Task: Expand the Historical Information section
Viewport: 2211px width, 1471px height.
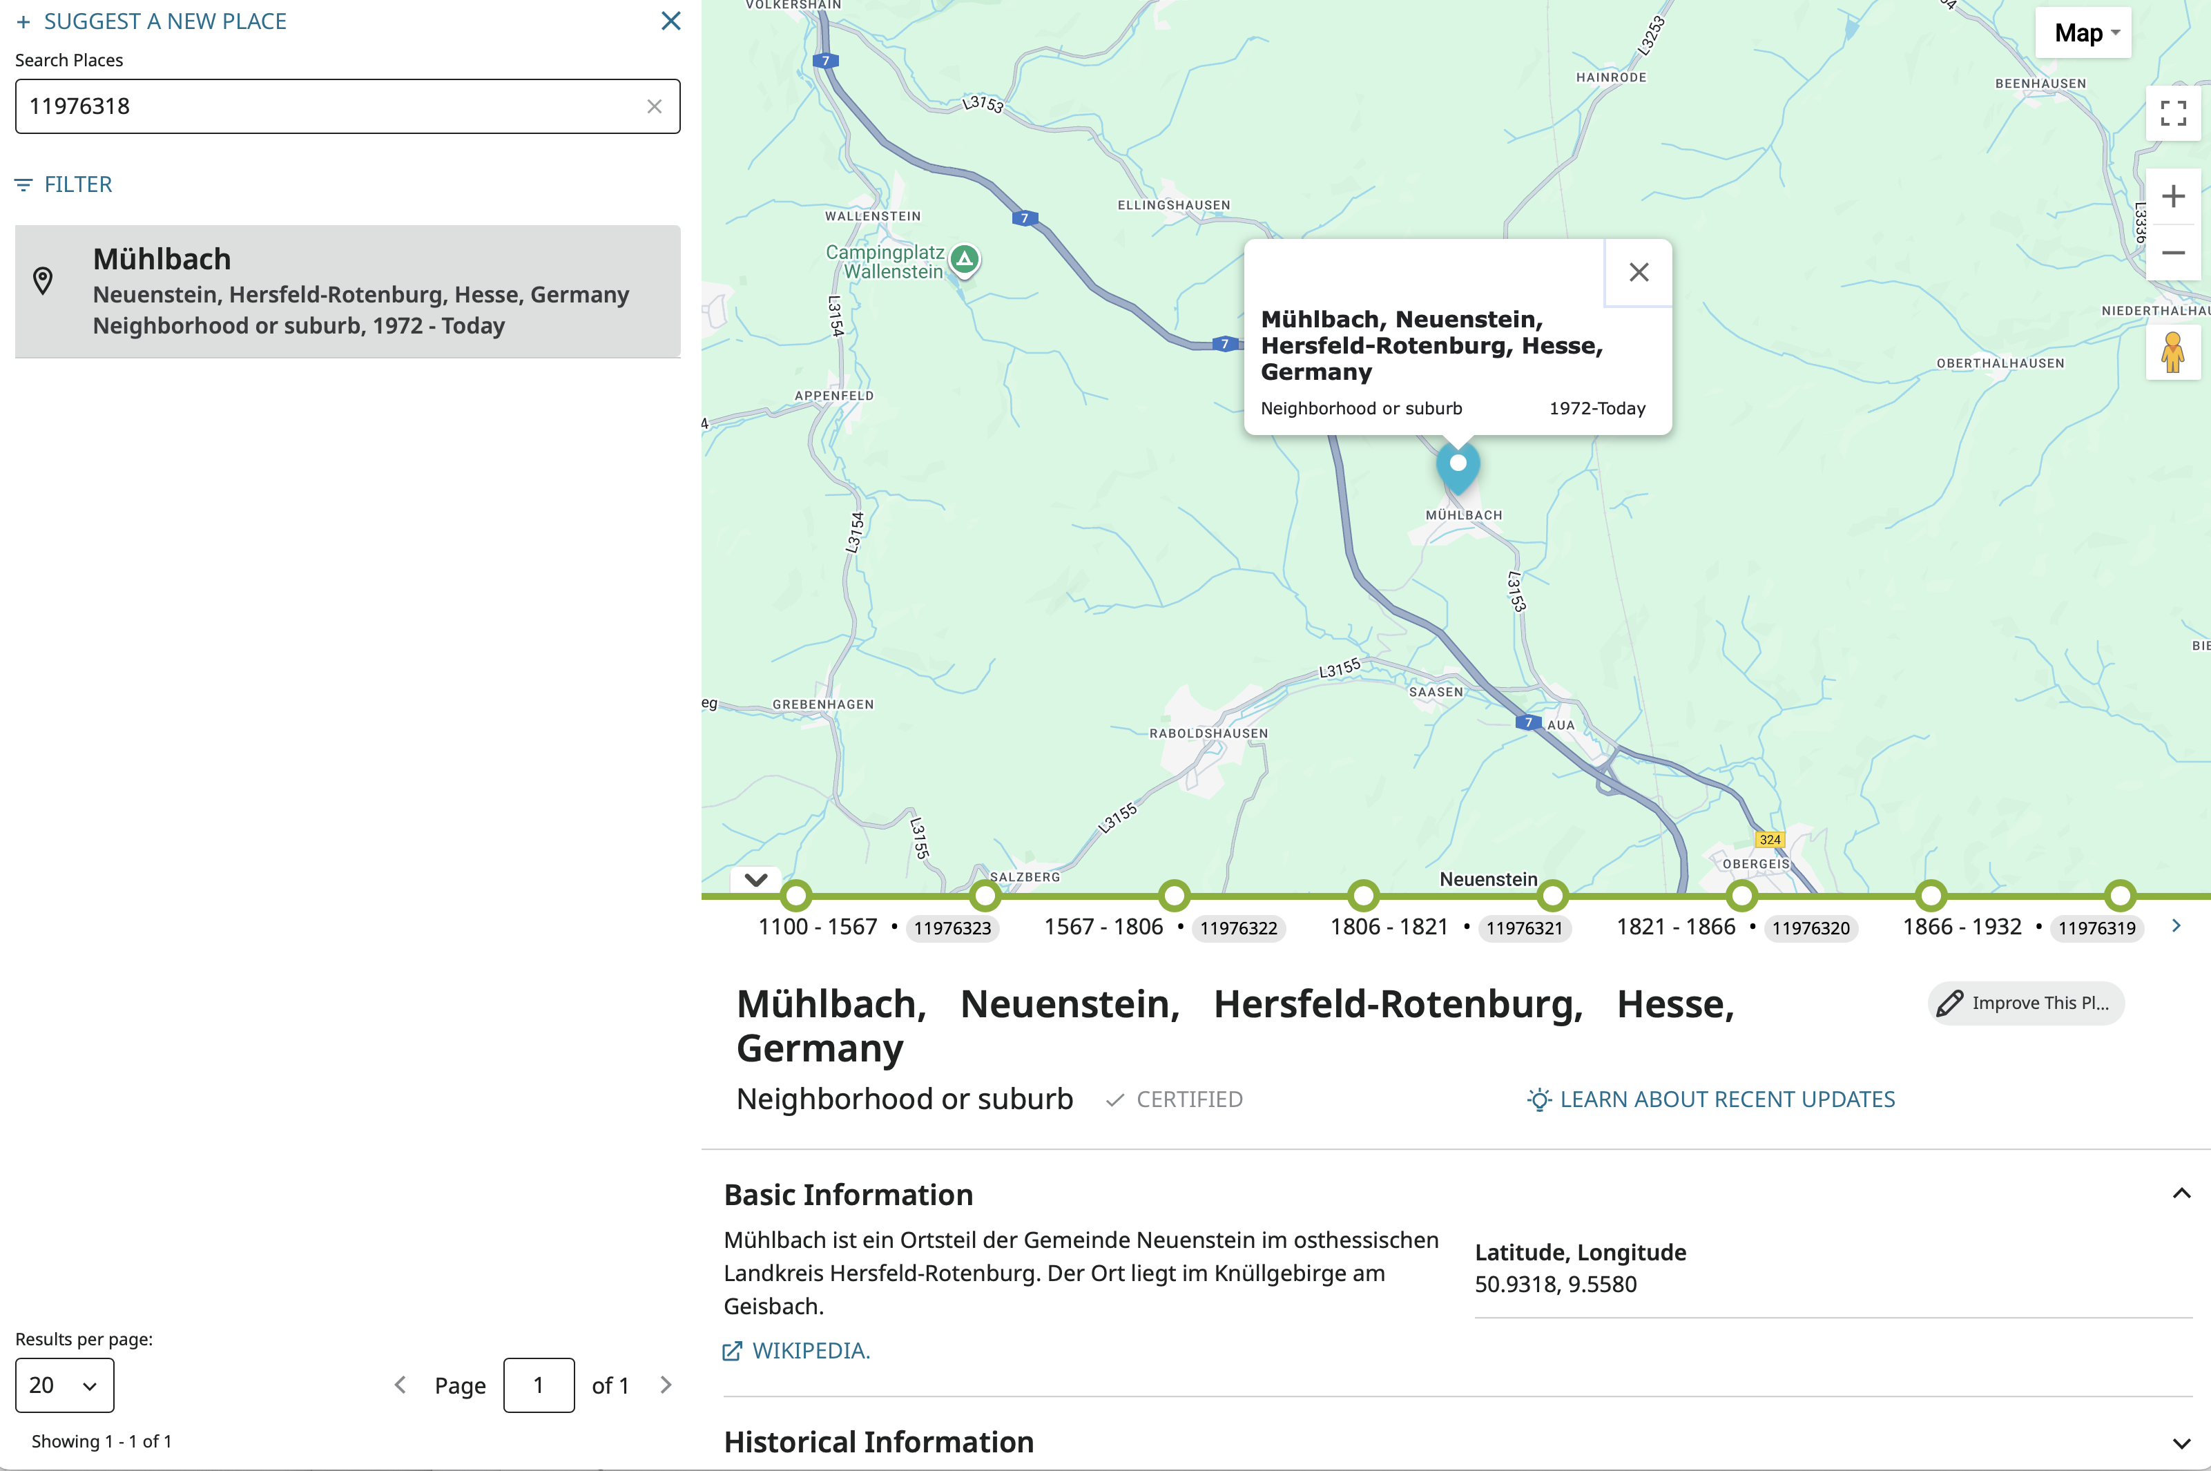Action: tap(2181, 1442)
